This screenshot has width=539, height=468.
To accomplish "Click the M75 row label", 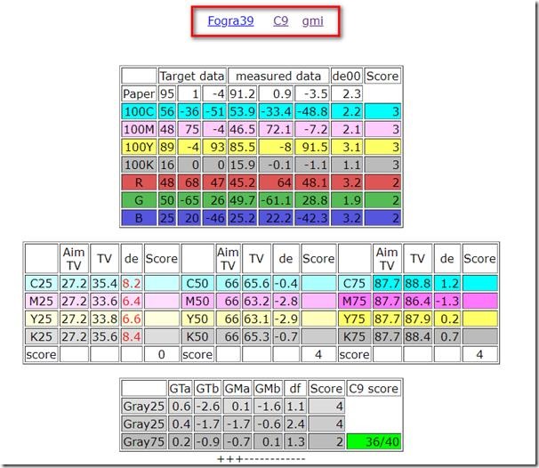I will [354, 302].
